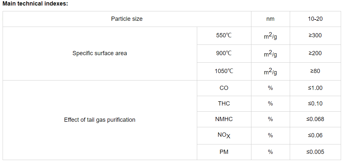The image size is (344, 162).
Task: Click the CO row label
Action: (224, 88)
